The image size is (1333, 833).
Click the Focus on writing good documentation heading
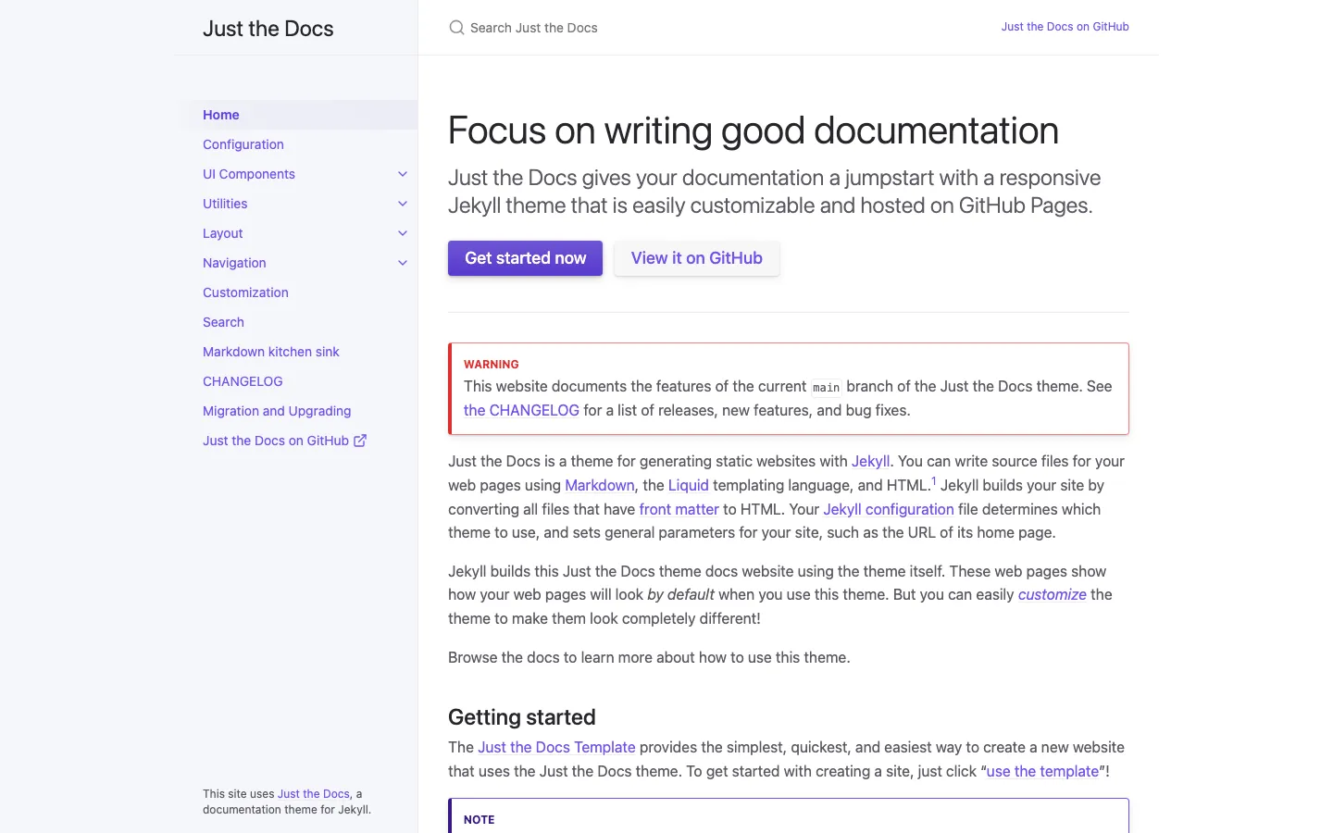(x=753, y=131)
